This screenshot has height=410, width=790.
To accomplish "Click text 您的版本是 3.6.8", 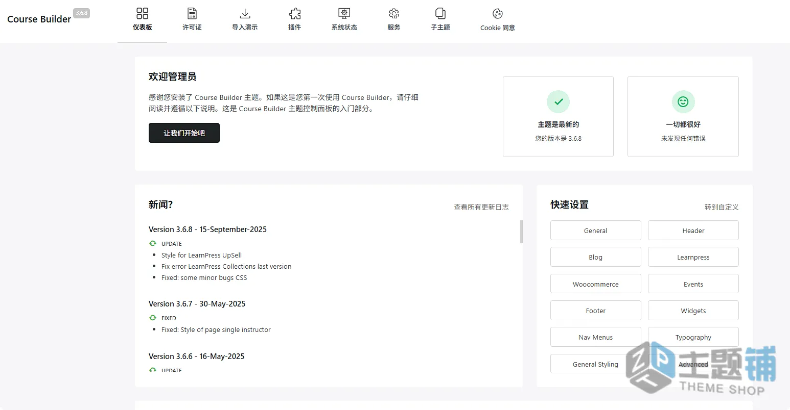I will pyautogui.click(x=558, y=138).
